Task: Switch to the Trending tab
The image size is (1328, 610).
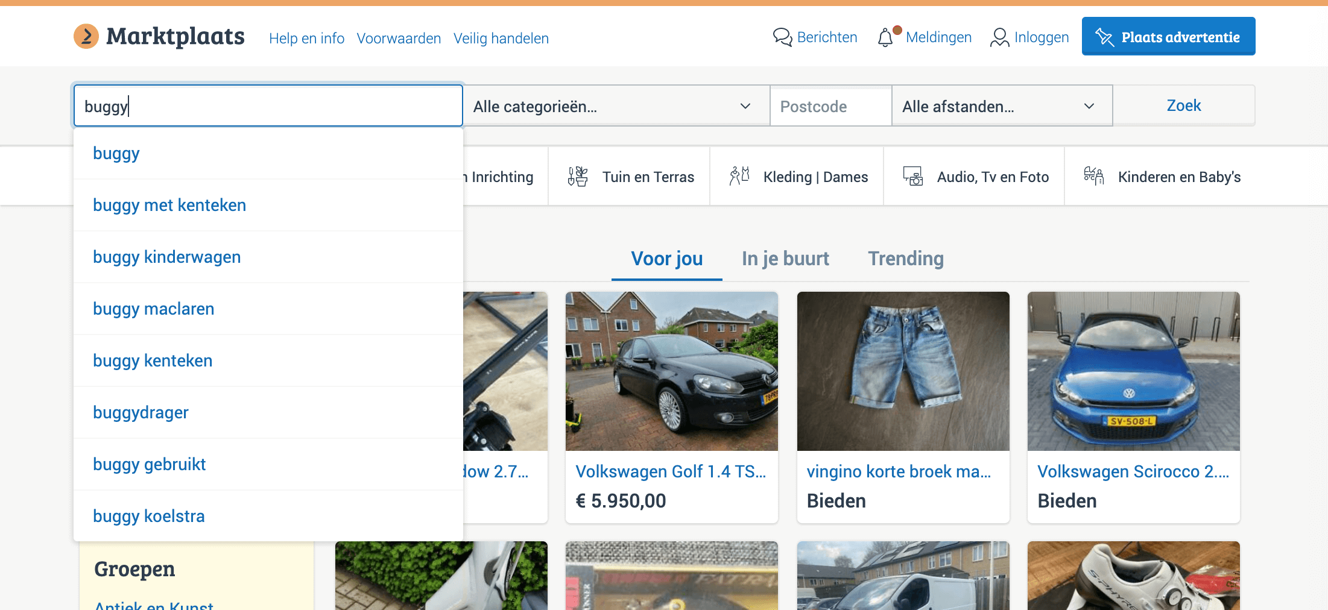Action: point(906,259)
